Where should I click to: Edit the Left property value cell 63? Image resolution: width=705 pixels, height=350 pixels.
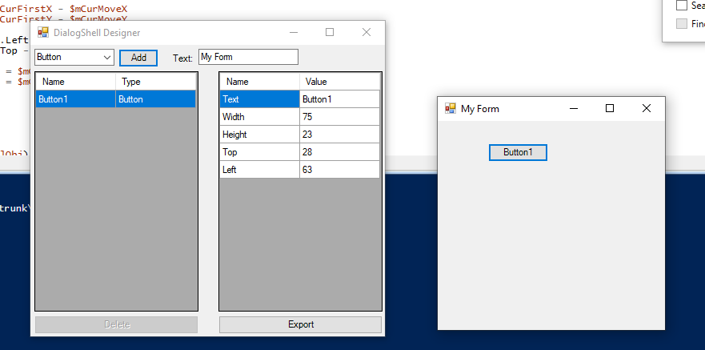(339, 170)
